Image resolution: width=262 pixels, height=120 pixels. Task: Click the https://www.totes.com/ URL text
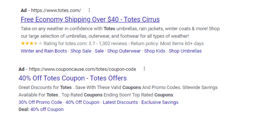56,11
